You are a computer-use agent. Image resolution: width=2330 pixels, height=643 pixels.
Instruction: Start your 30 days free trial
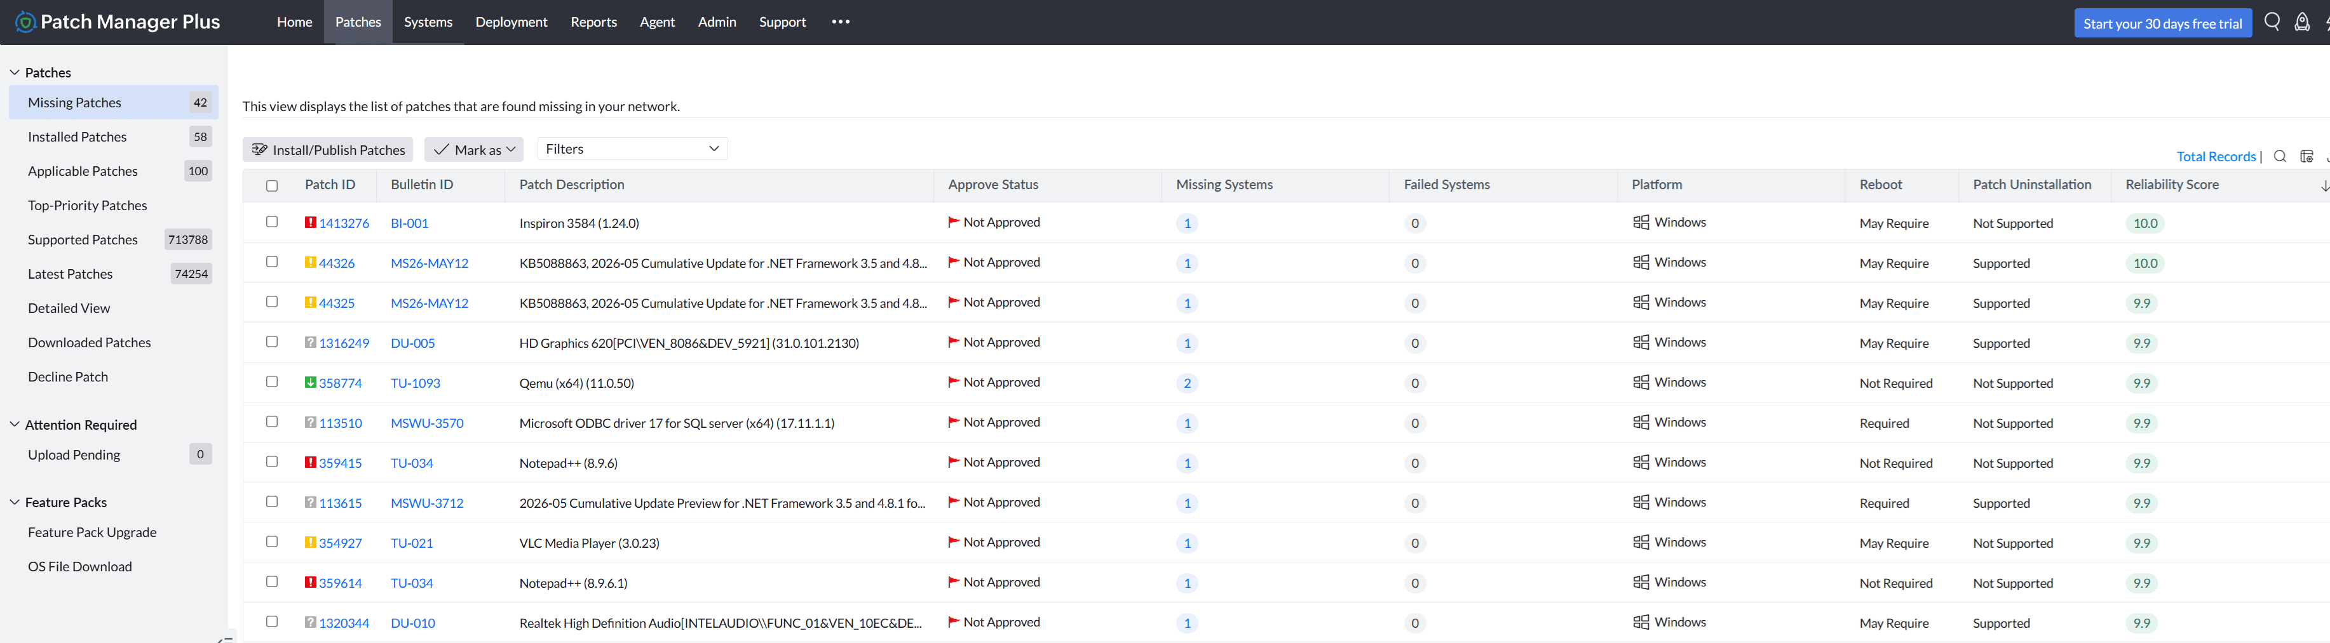pos(2162,23)
